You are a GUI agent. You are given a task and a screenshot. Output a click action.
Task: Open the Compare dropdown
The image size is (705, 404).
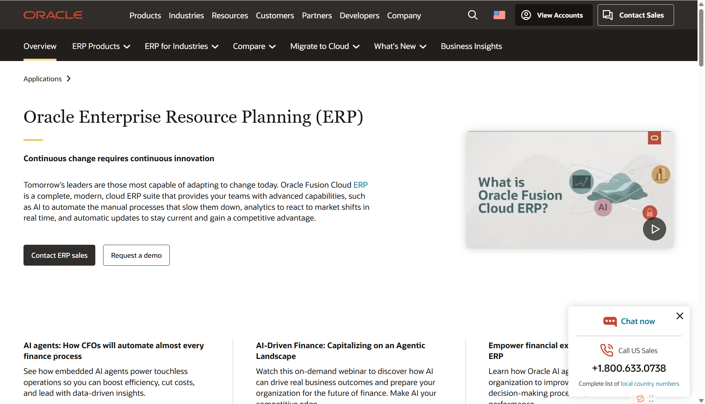(x=254, y=46)
